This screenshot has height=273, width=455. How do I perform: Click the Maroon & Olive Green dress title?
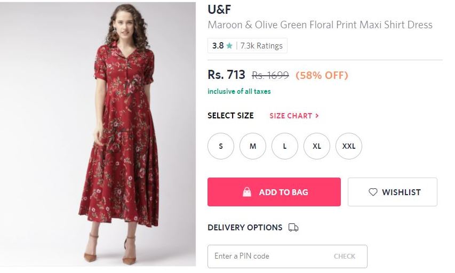pos(320,25)
